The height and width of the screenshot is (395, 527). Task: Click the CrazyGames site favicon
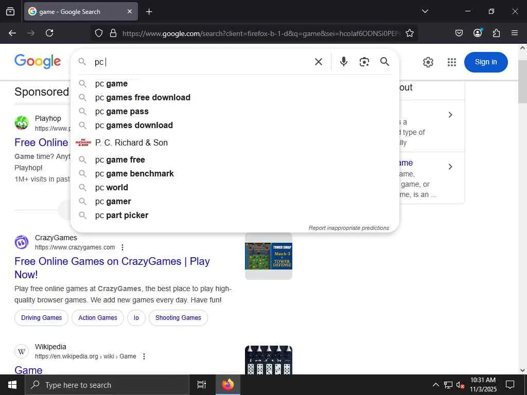click(22, 242)
